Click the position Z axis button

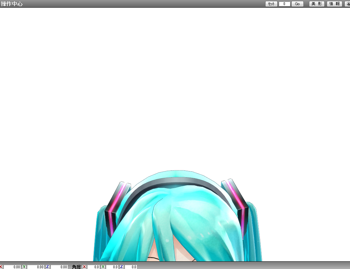coord(47,266)
